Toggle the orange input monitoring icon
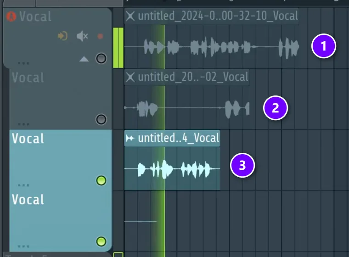Viewport: 349px width, 257px height. coord(62,36)
